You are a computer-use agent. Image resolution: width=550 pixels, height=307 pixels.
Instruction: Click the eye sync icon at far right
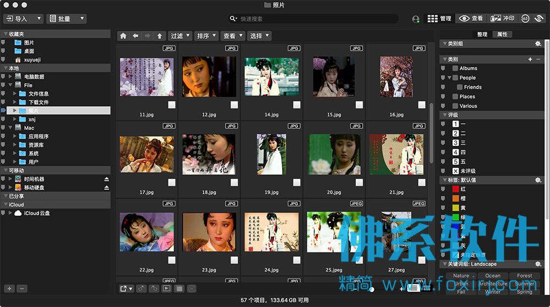click(539, 19)
